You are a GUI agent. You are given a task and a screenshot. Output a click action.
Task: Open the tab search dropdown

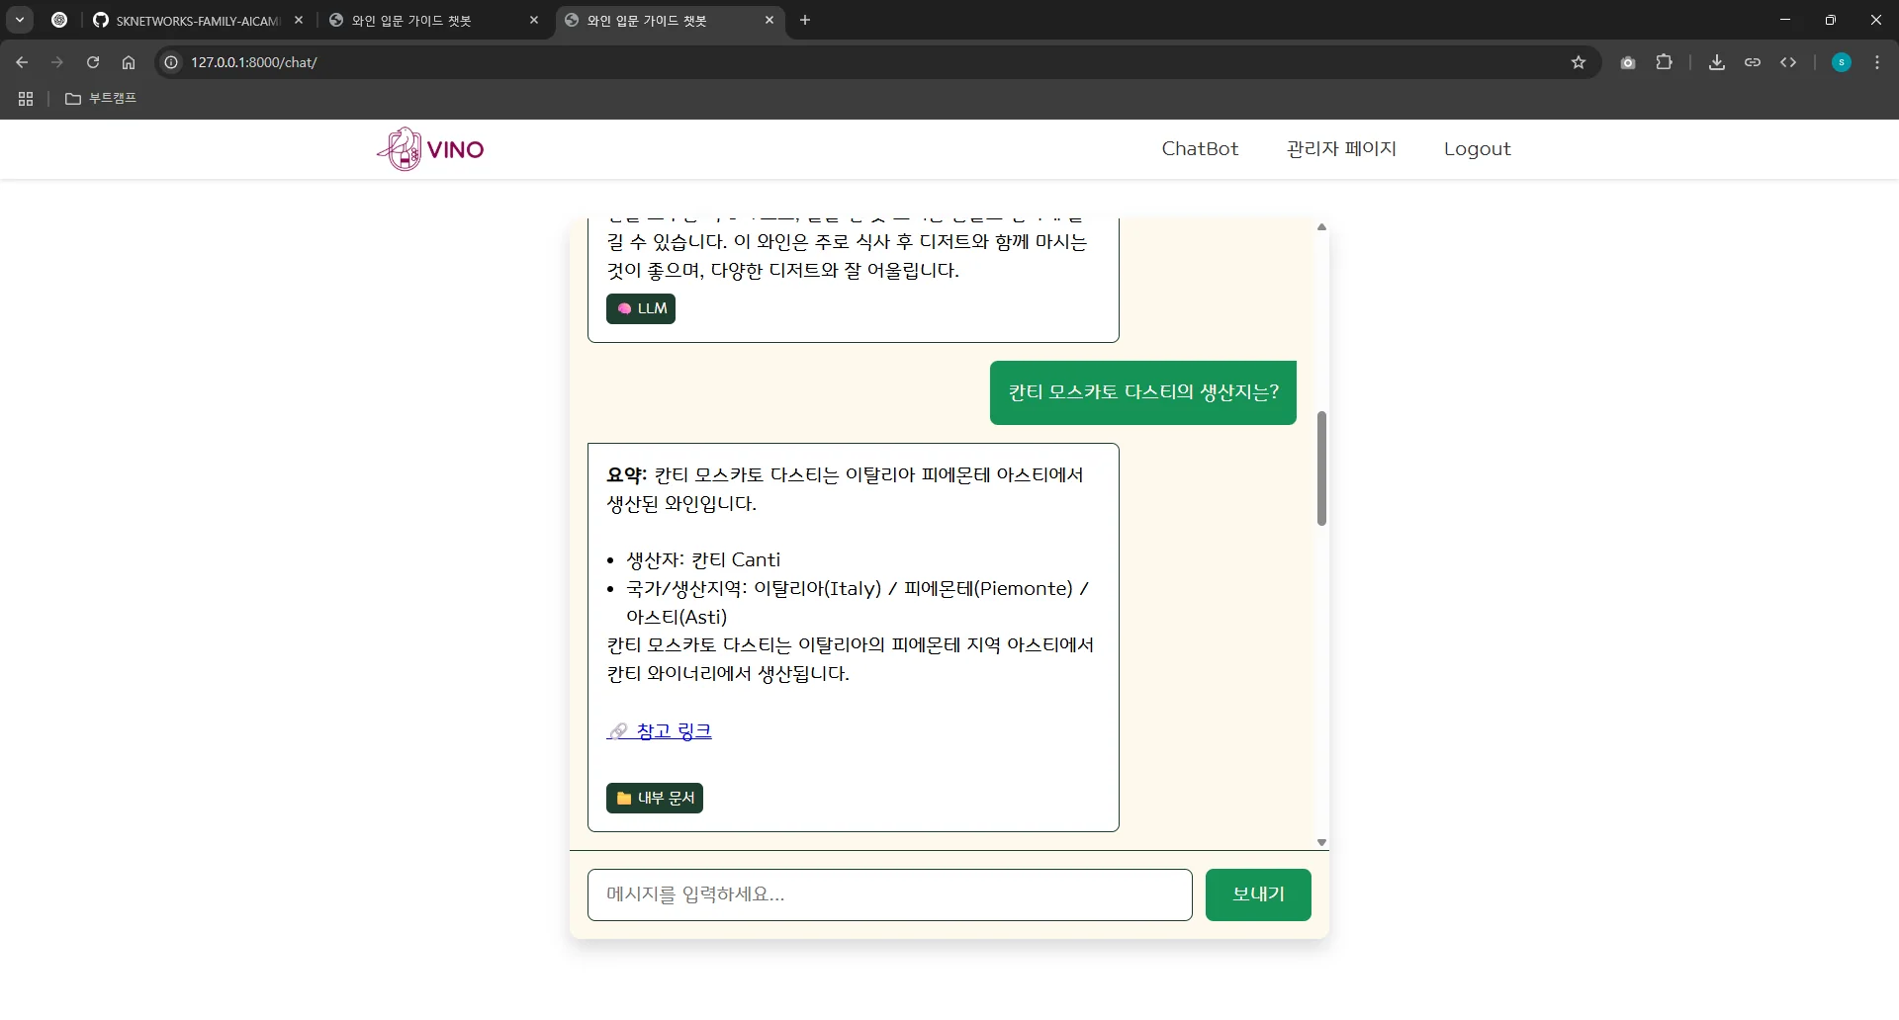(20, 20)
